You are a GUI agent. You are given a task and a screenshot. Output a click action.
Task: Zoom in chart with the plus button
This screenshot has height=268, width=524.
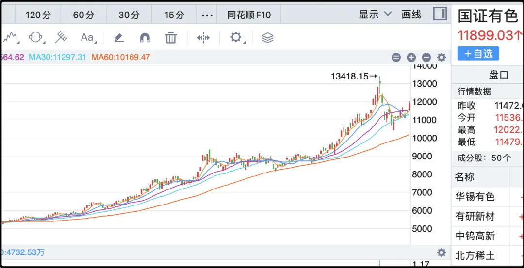[x=411, y=57]
